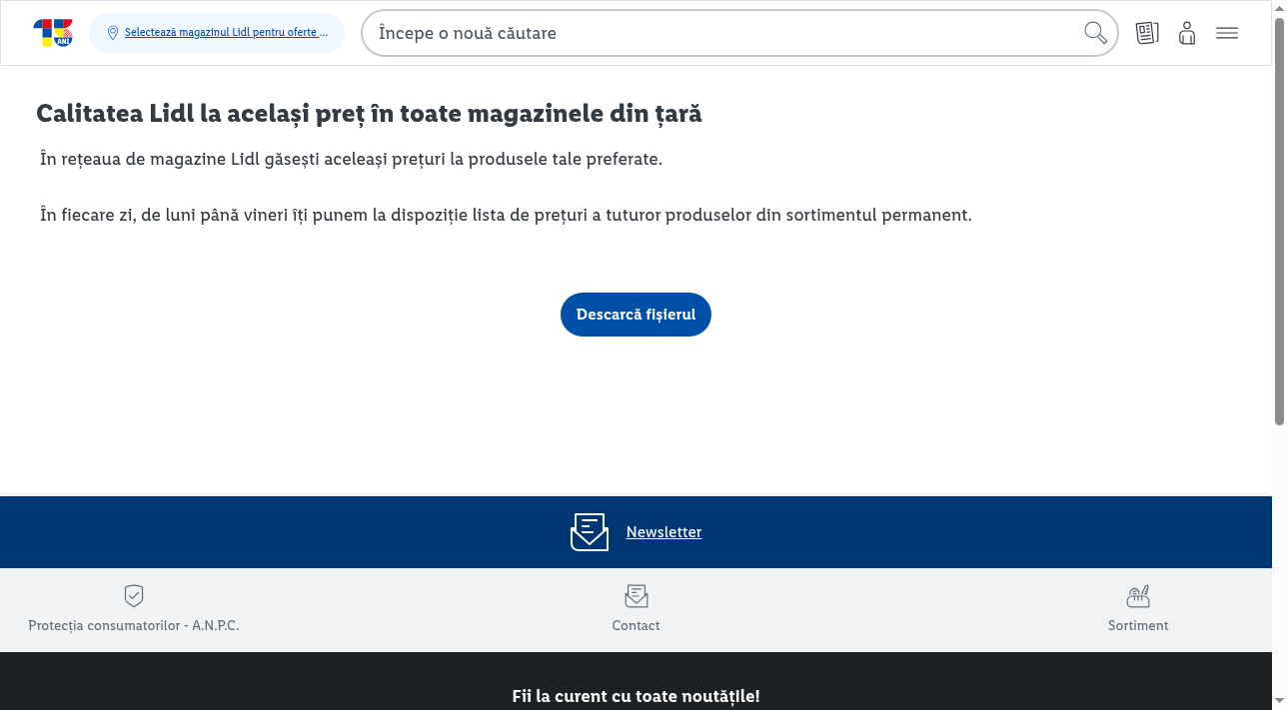1287x710 pixels.
Task: Open the Lidl logo homepage link
Action: (53, 33)
